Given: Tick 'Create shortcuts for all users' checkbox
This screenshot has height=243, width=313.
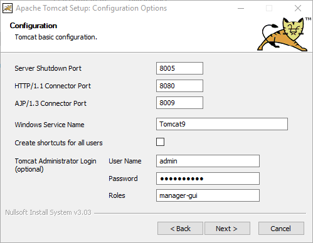Looking at the screenshot, I should [160, 142].
